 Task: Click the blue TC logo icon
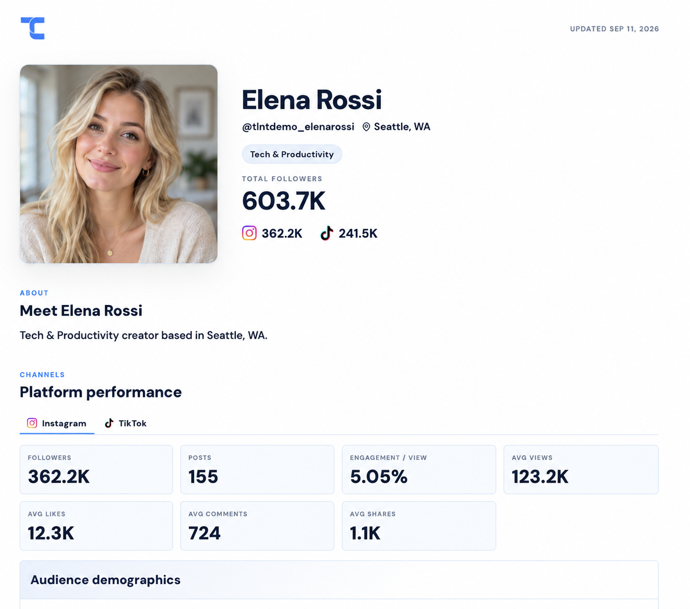point(33,28)
